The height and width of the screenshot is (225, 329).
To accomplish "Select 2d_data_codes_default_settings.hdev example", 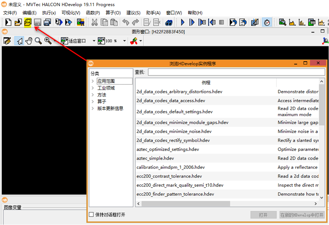I will (x=174, y=112).
